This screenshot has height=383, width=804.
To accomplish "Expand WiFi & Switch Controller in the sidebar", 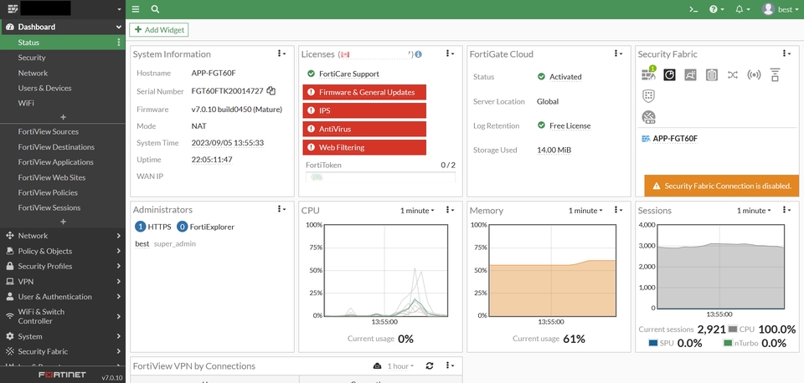I will 63,316.
